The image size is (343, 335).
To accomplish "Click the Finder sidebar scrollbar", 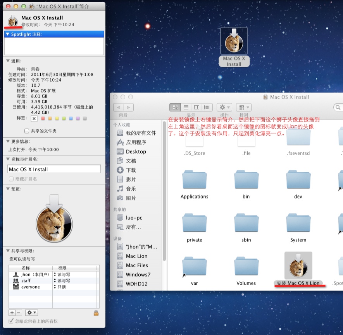I will point(164,191).
